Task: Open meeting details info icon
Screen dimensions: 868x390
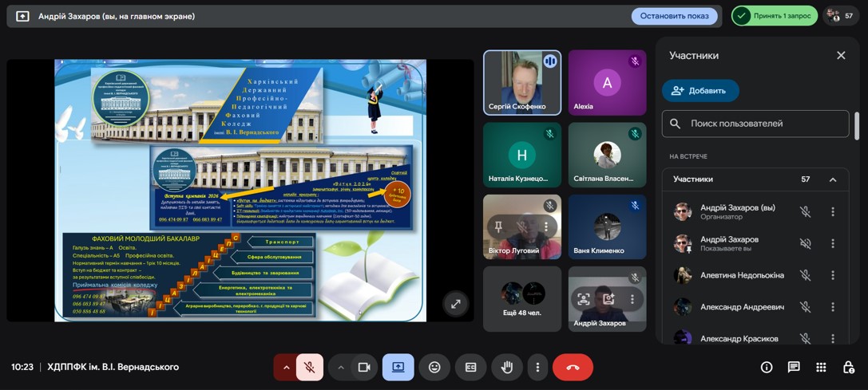Action: (767, 367)
